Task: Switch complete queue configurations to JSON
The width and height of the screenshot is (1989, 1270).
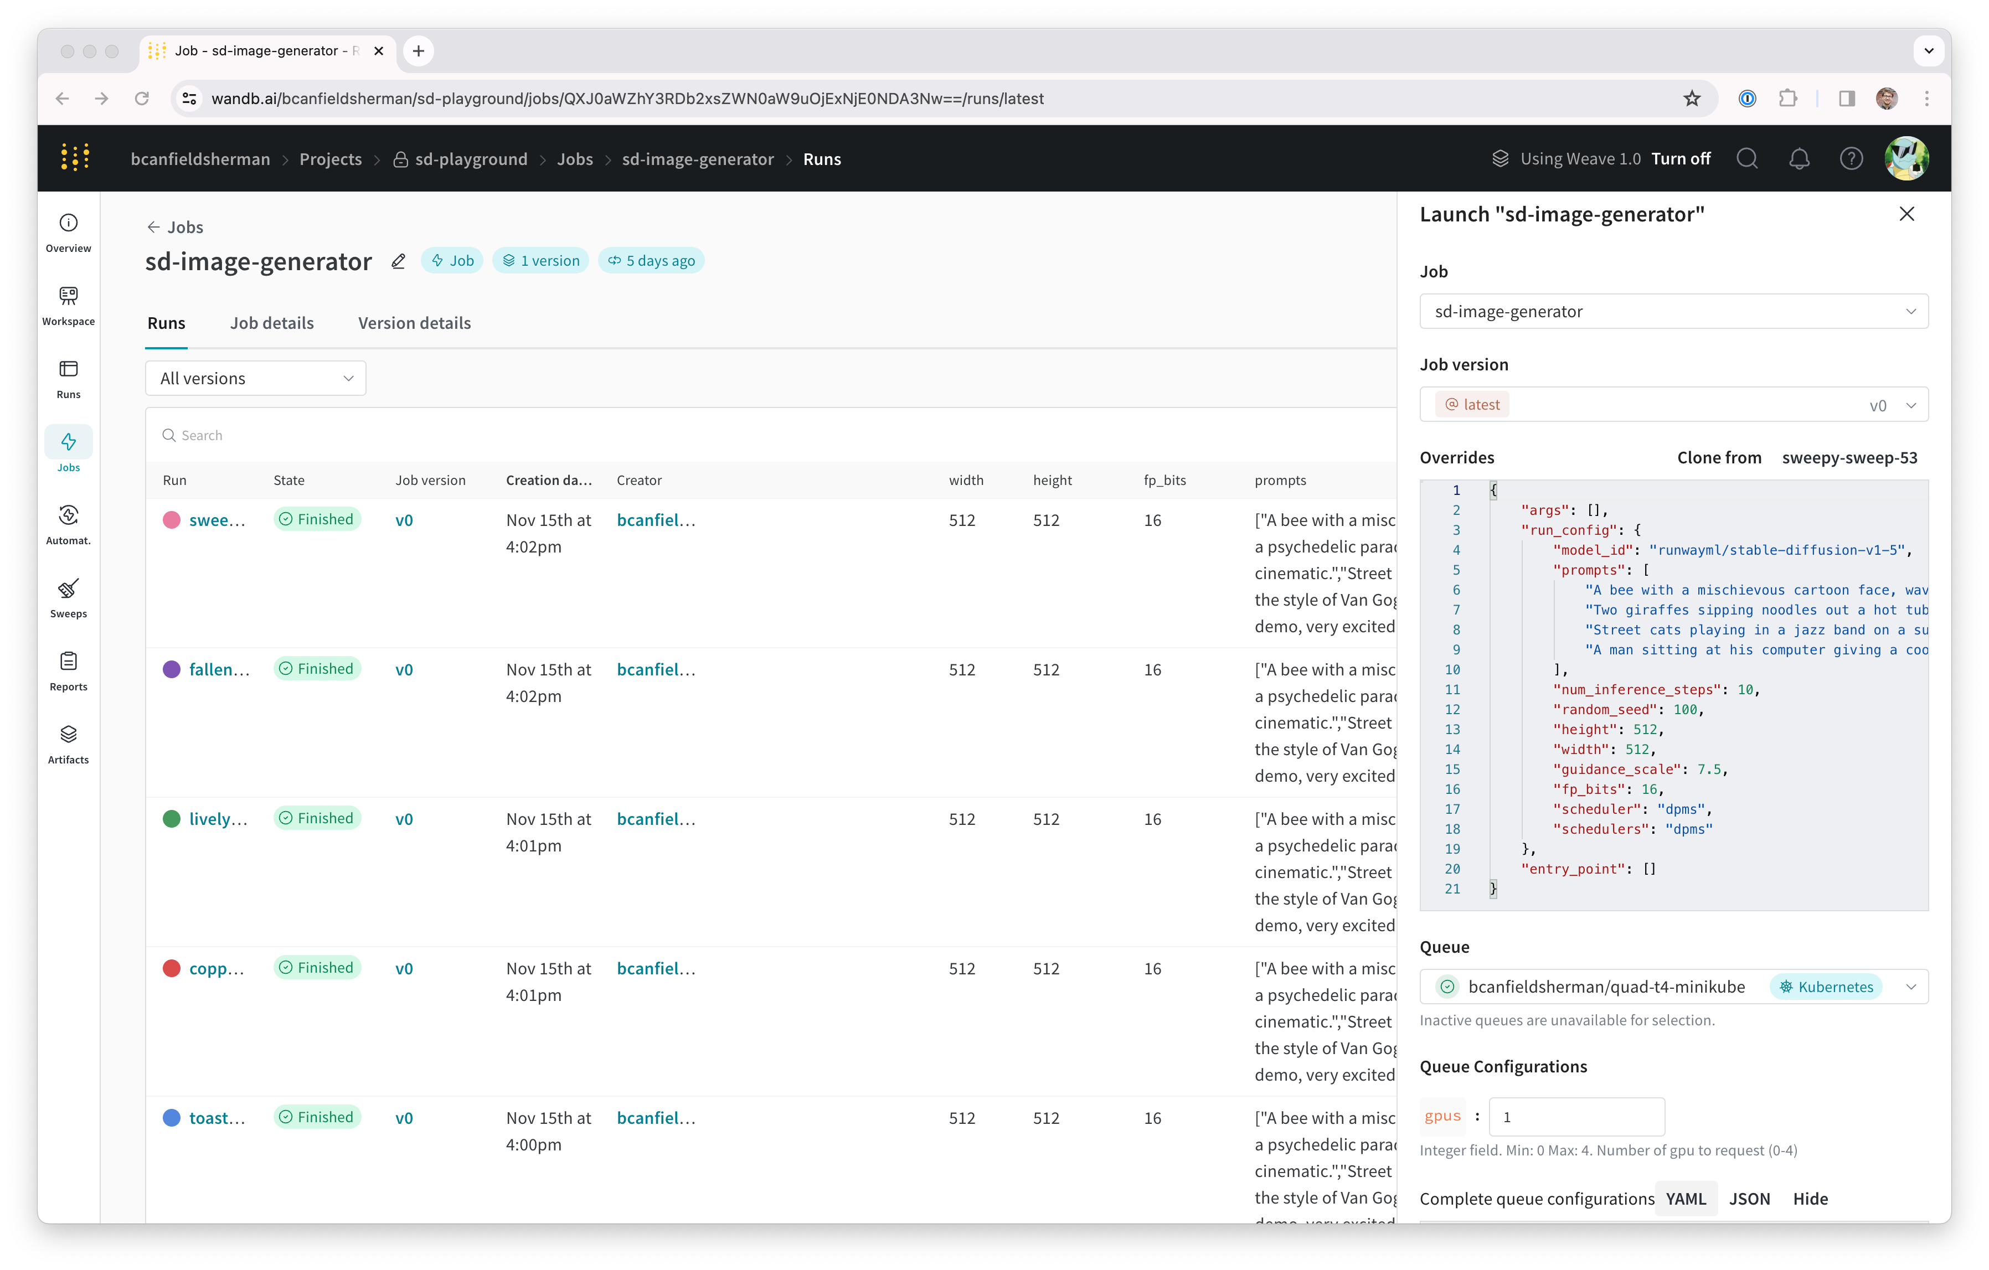Action: 1749,1198
